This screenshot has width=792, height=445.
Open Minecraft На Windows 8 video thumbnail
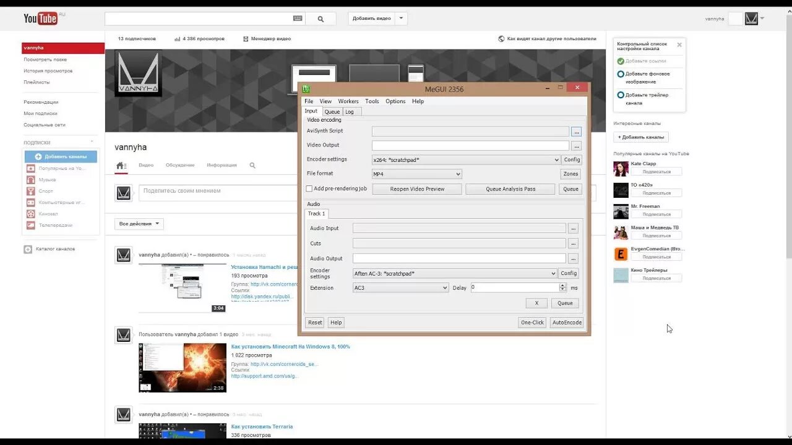(183, 368)
